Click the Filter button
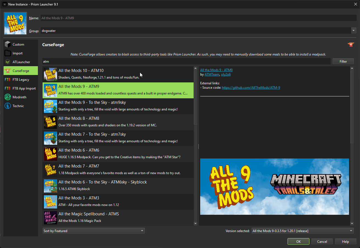 click(343, 62)
